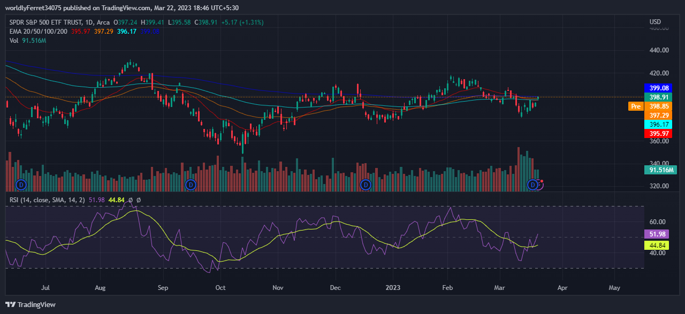The width and height of the screenshot is (685, 314).
Task: Select the RSI (14, close, SMA, 14, 2) legend
Action: tap(47, 200)
